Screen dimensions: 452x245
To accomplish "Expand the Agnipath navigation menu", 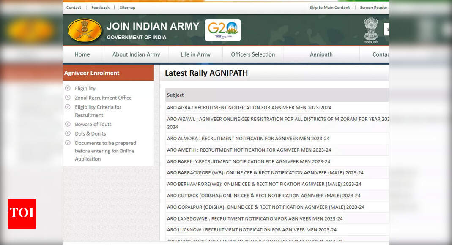I will click(321, 54).
